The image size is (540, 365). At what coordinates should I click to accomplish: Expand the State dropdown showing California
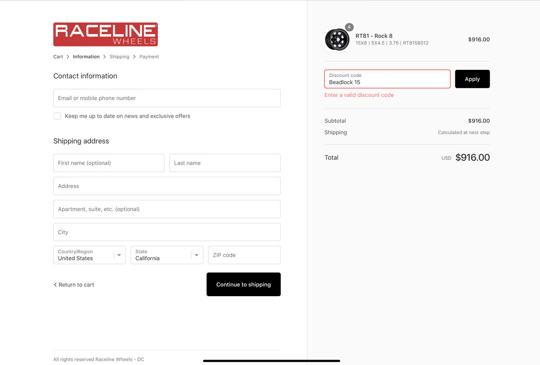point(167,255)
